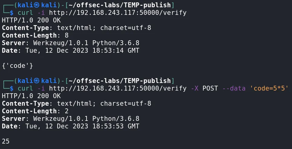Click the Kali logo symbol in the first prompt

coord(37,5)
